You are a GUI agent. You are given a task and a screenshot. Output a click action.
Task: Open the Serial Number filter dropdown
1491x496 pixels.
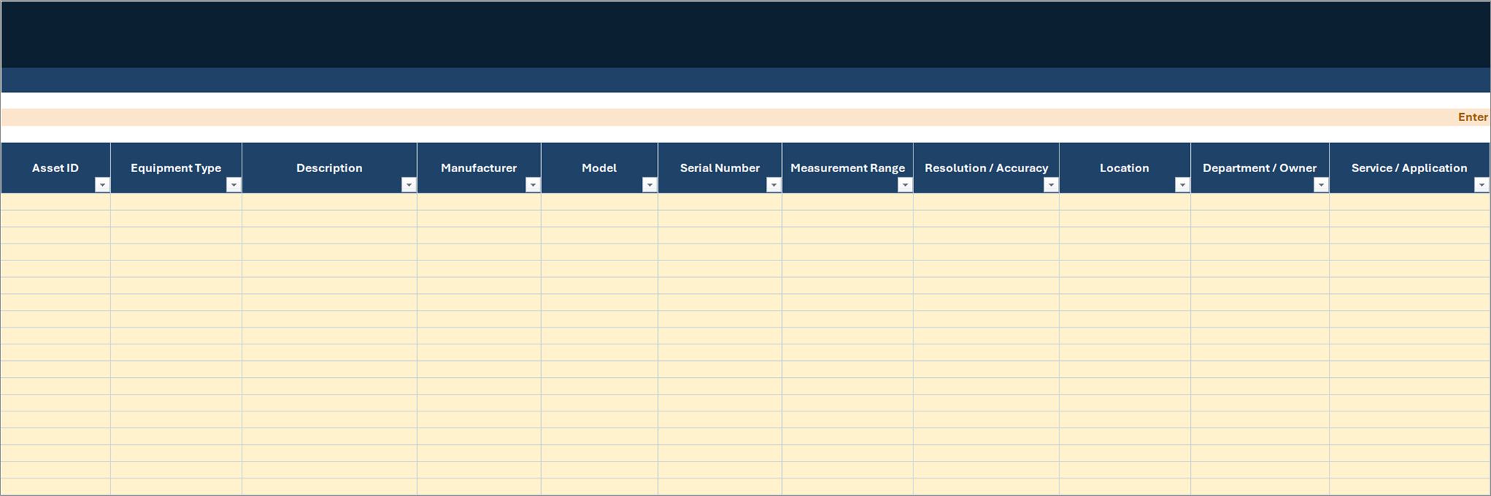click(774, 185)
